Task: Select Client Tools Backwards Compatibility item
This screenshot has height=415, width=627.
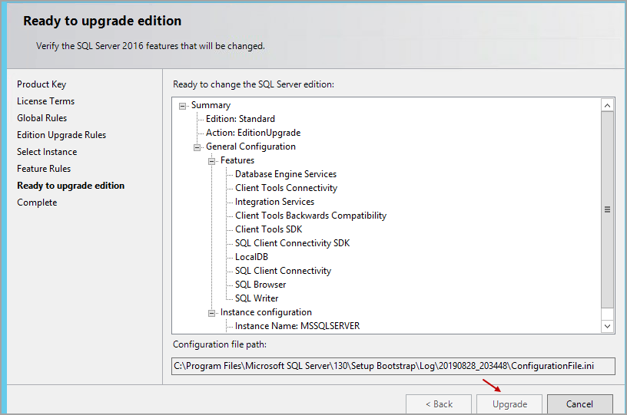Action: click(310, 216)
